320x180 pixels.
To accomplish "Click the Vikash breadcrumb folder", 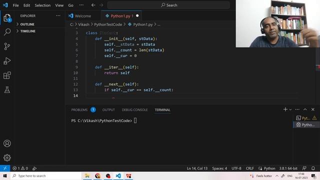I will [83, 24].
